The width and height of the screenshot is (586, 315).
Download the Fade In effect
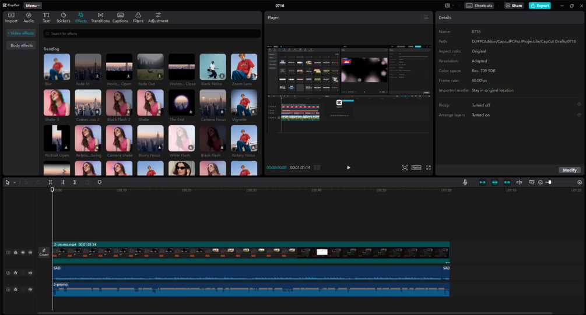97,76
